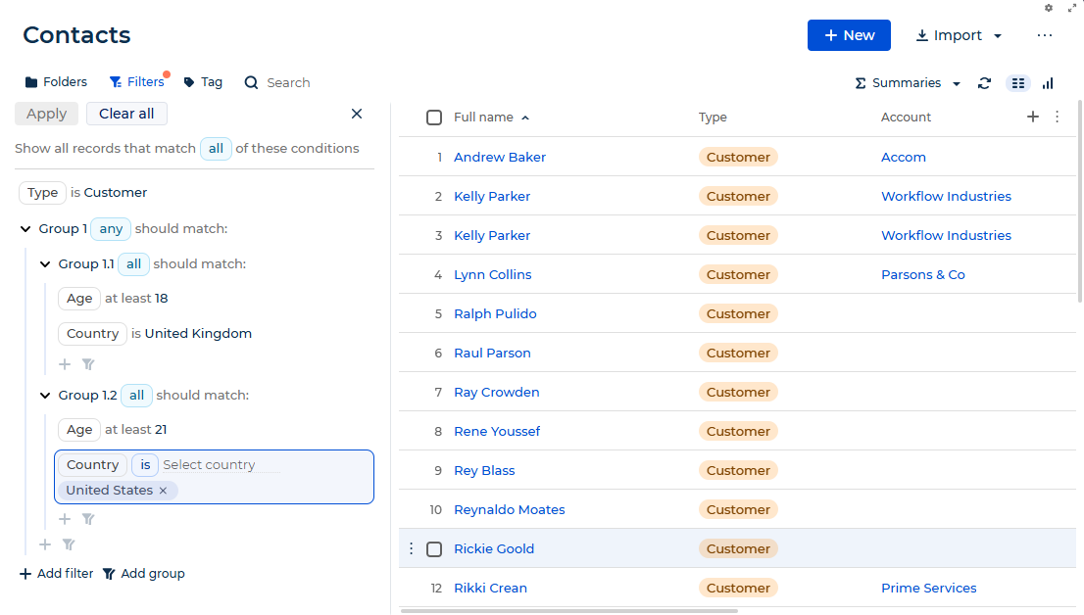
Task: Edit the Type is Customer filter field
Action: coord(42,193)
